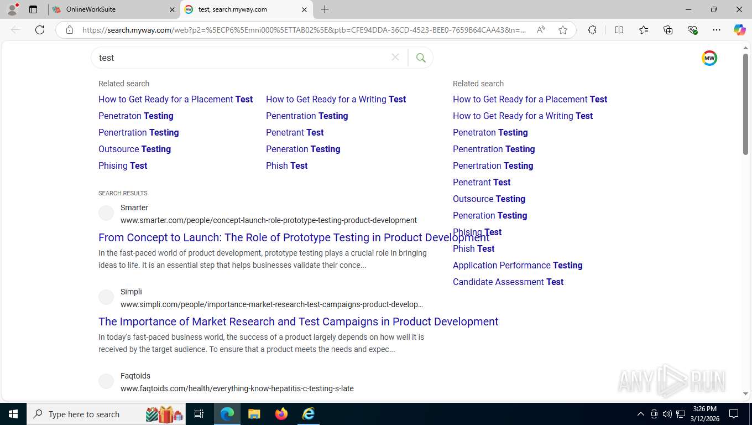Open 'Application Performance Testing' link
Image resolution: width=752 pixels, height=425 pixels.
(x=518, y=265)
